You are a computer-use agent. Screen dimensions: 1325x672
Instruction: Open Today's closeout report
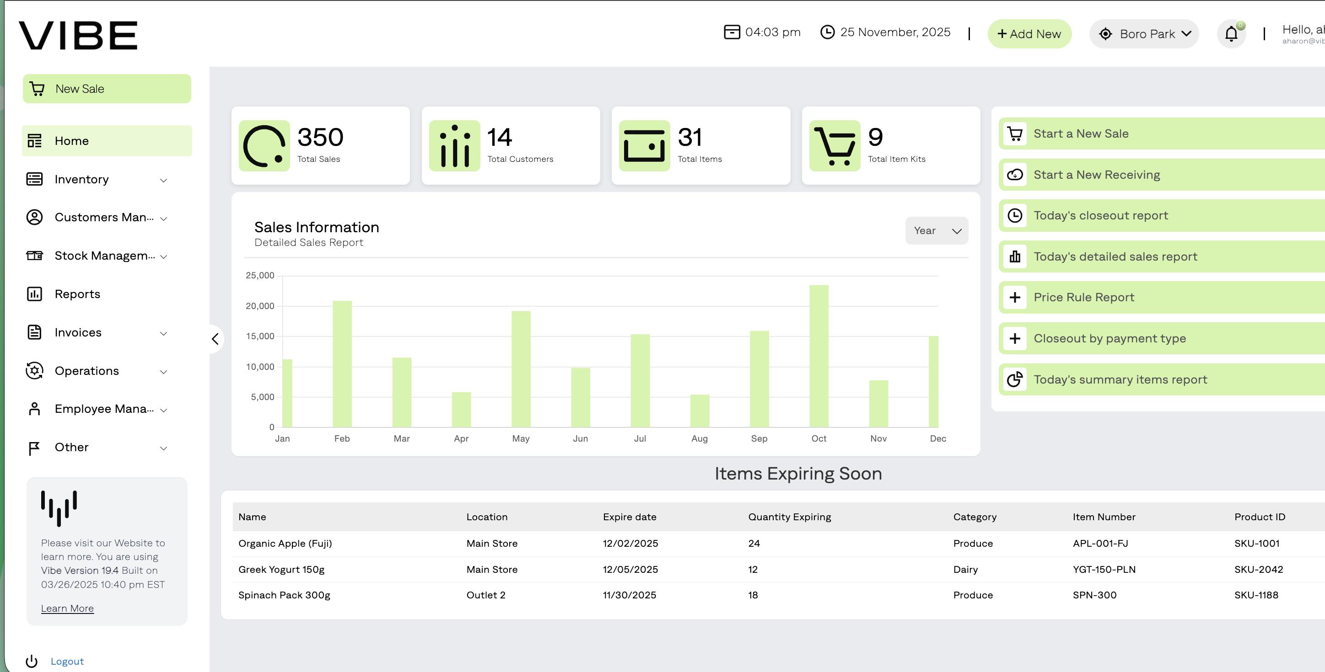[1101, 215]
